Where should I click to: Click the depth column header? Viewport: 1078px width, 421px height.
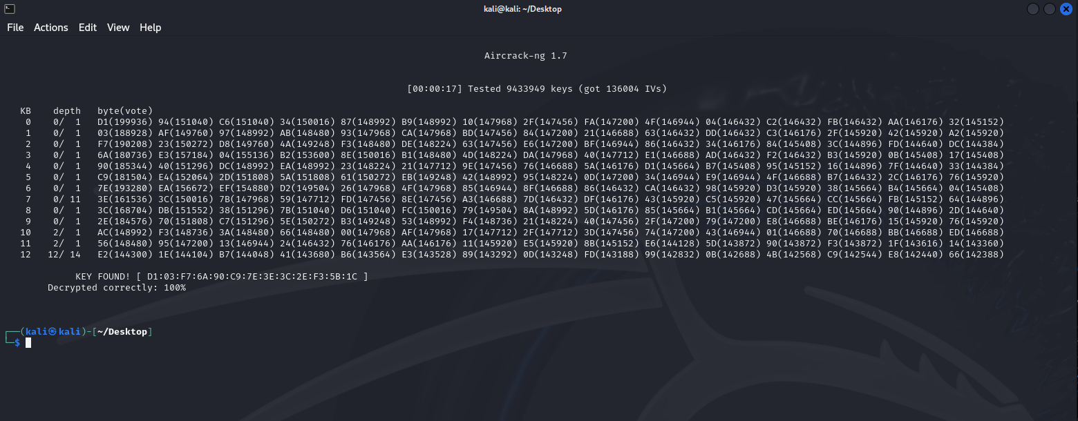point(67,111)
